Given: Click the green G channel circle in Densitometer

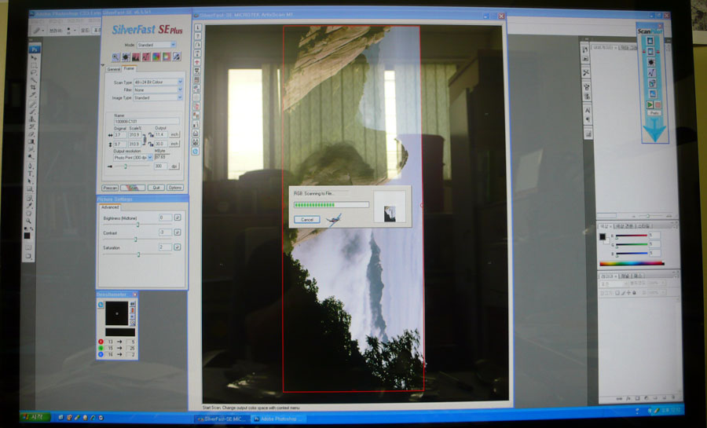Looking at the screenshot, I should pos(101,348).
